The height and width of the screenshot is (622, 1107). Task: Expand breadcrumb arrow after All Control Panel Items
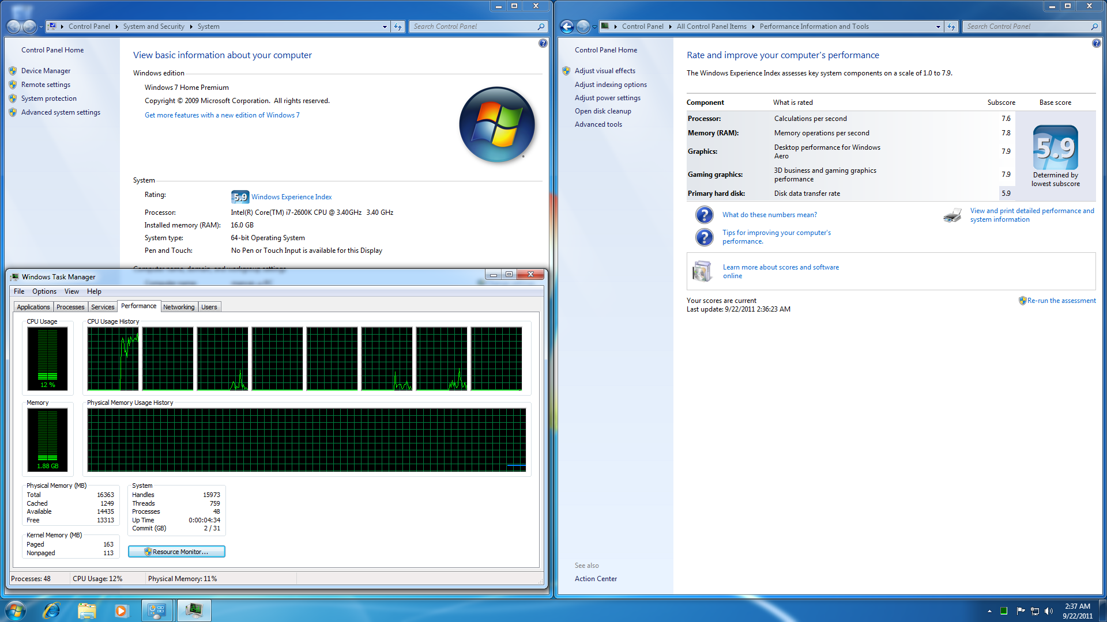(x=753, y=26)
